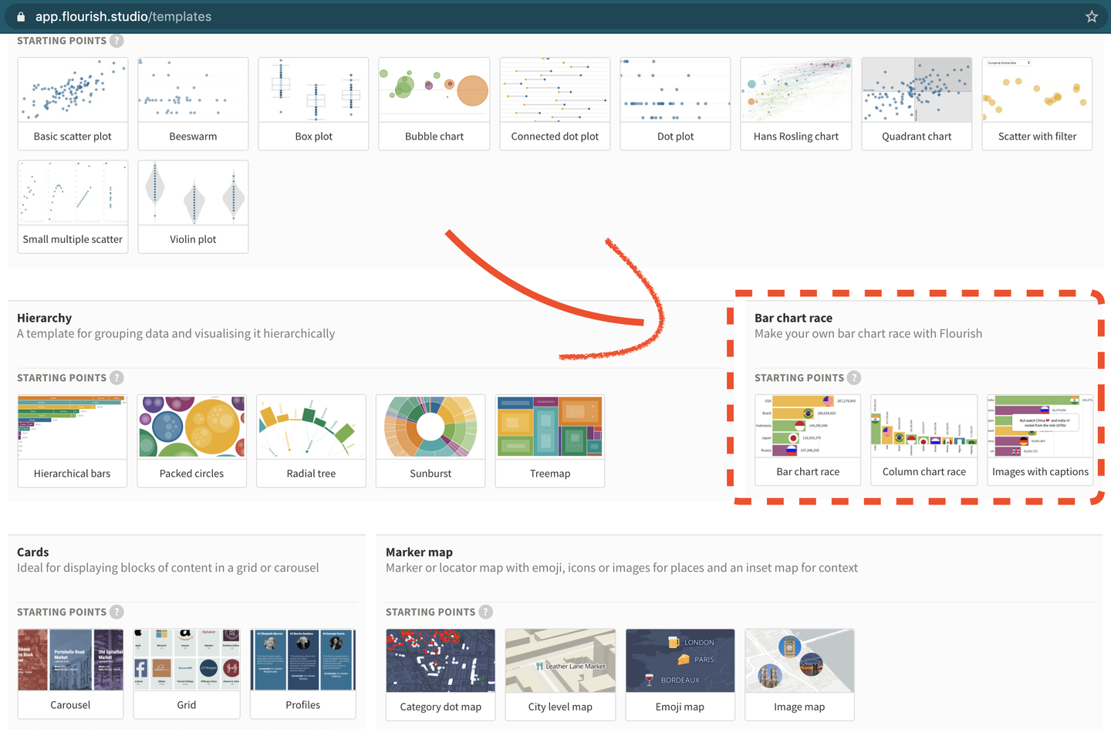Select the Carousel cards template
Image resolution: width=1111 pixels, height=729 pixels.
pyautogui.click(x=70, y=673)
